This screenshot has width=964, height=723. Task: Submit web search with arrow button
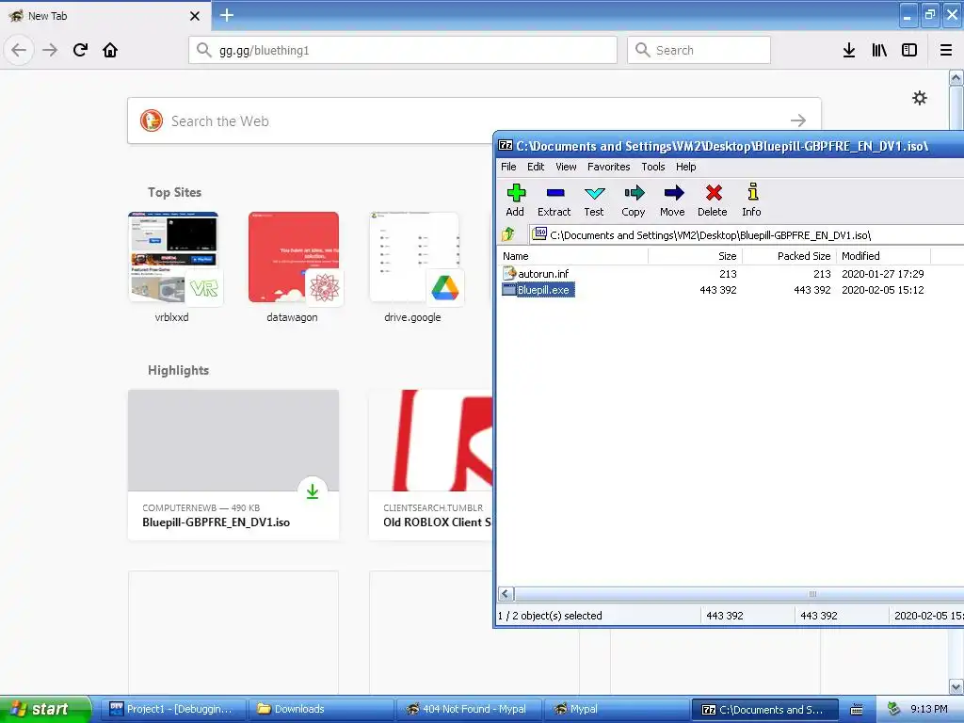(x=798, y=120)
